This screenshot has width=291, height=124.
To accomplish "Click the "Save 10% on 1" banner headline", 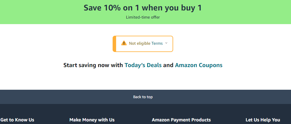I will (143, 8).
